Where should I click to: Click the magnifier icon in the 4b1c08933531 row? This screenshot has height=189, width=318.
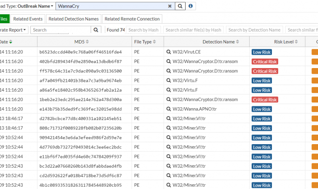pyautogui.click(x=168, y=185)
